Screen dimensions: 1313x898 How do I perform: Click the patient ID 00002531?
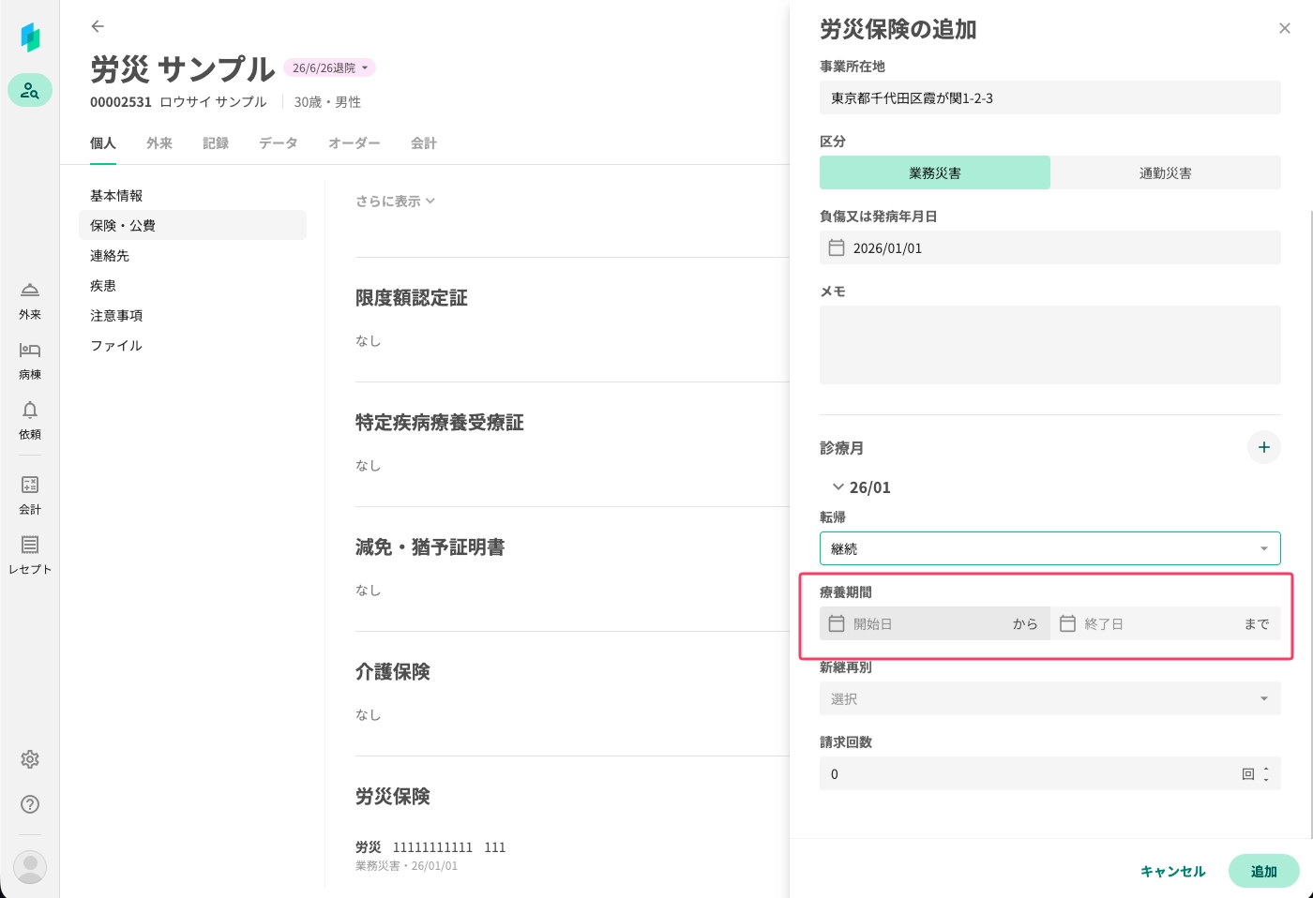[121, 101]
